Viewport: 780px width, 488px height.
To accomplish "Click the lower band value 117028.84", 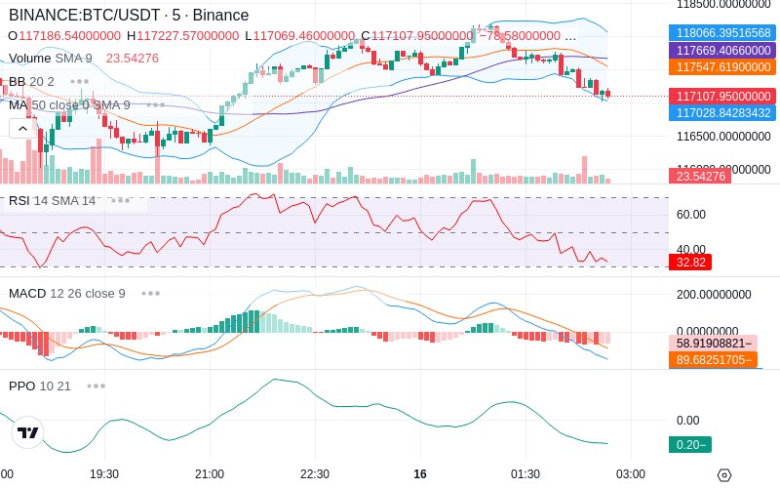I will pyautogui.click(x=722, y=113).
